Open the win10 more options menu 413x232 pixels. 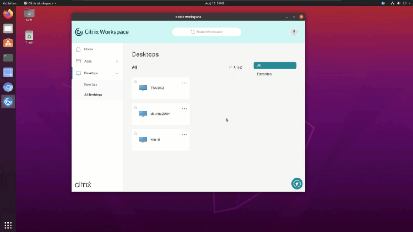(184, 134)
